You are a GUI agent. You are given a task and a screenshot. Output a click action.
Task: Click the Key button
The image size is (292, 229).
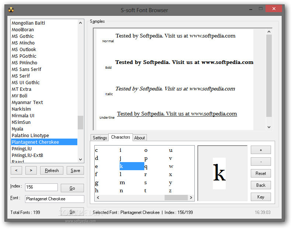[261, 197]
